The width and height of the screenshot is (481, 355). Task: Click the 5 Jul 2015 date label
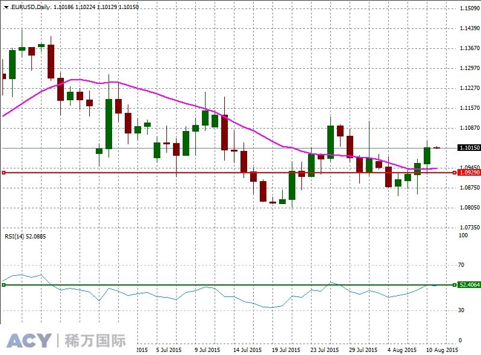point(169,350)
